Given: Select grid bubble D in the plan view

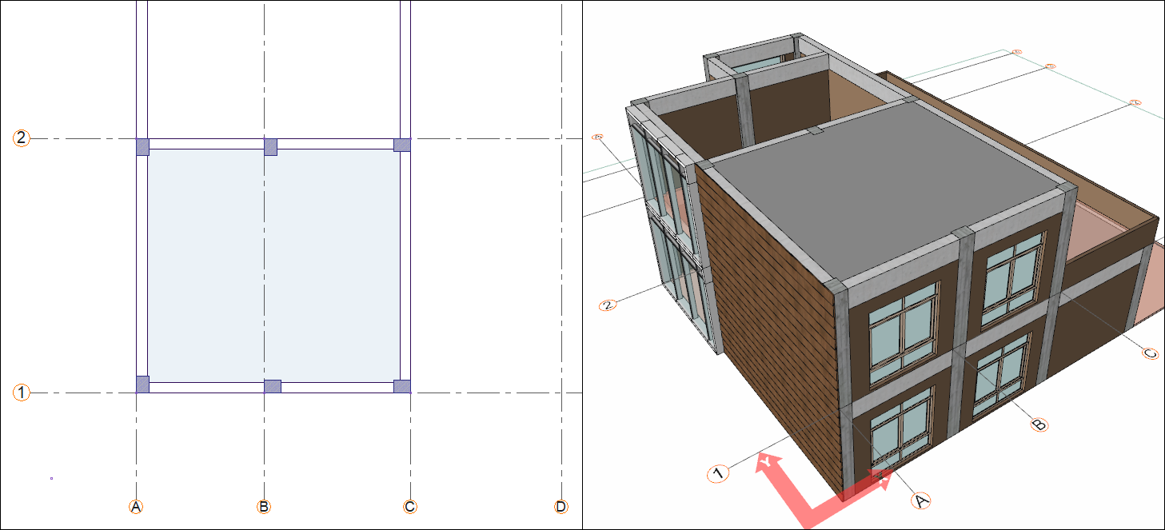Looking at the screenshot, I should [561, 507].
